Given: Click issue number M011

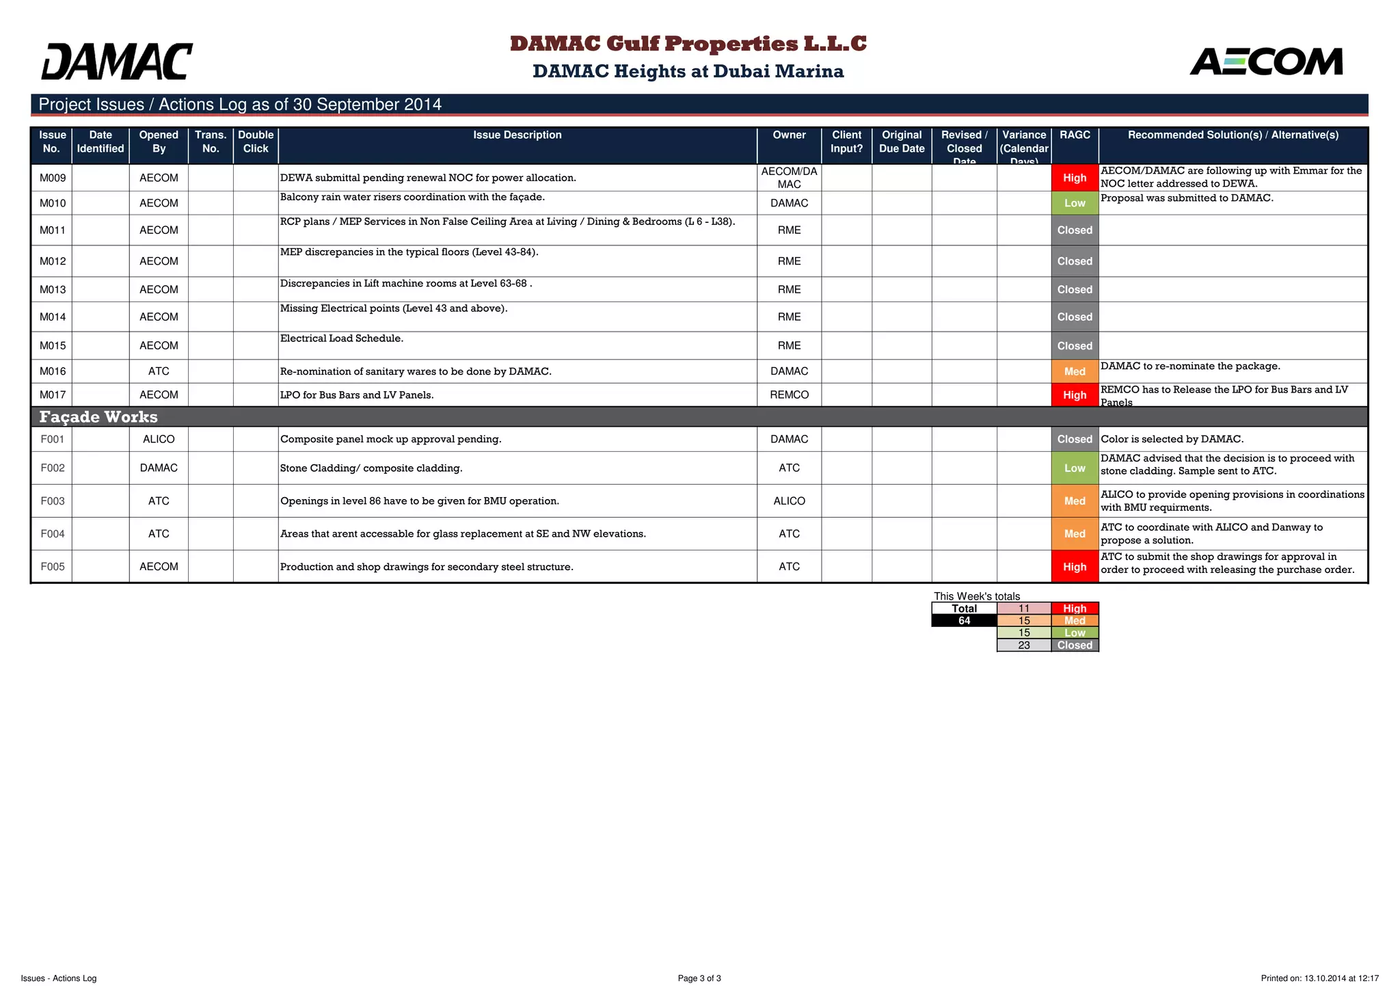Looking at the screenshot, I should tap(53, 230).
